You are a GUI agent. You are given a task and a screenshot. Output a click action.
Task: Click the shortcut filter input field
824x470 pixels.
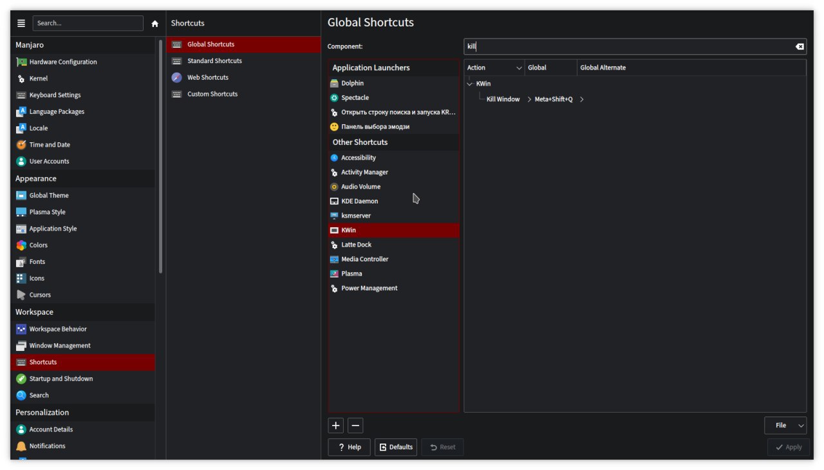tap(628, 46)
